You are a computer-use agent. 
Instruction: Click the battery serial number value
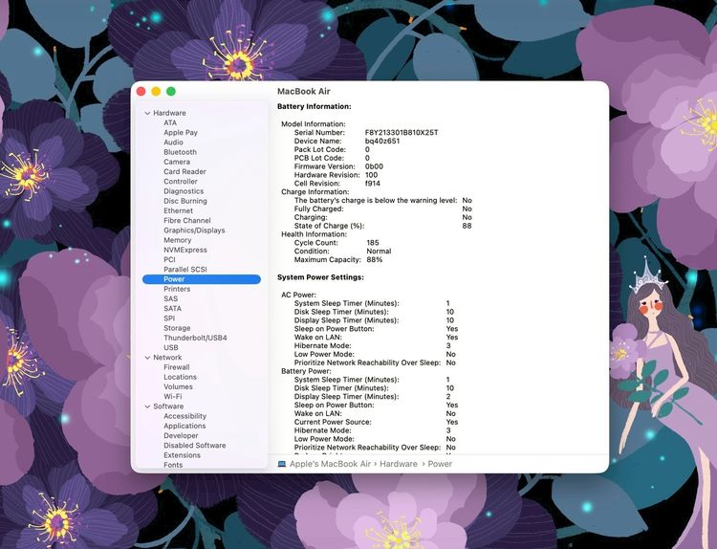pos(402,133)
